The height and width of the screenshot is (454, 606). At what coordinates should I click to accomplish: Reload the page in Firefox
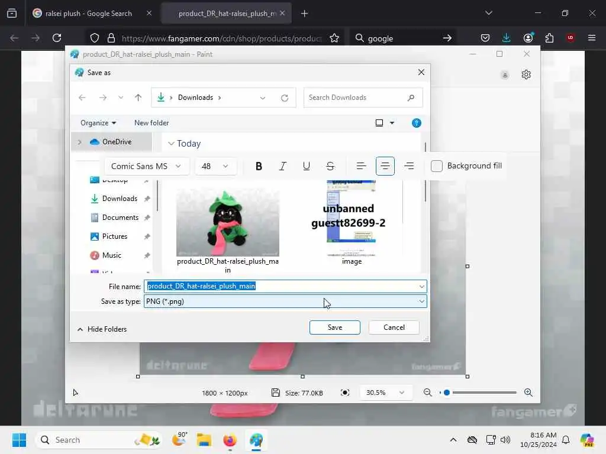pyautogui.click(x=57, y=38)
